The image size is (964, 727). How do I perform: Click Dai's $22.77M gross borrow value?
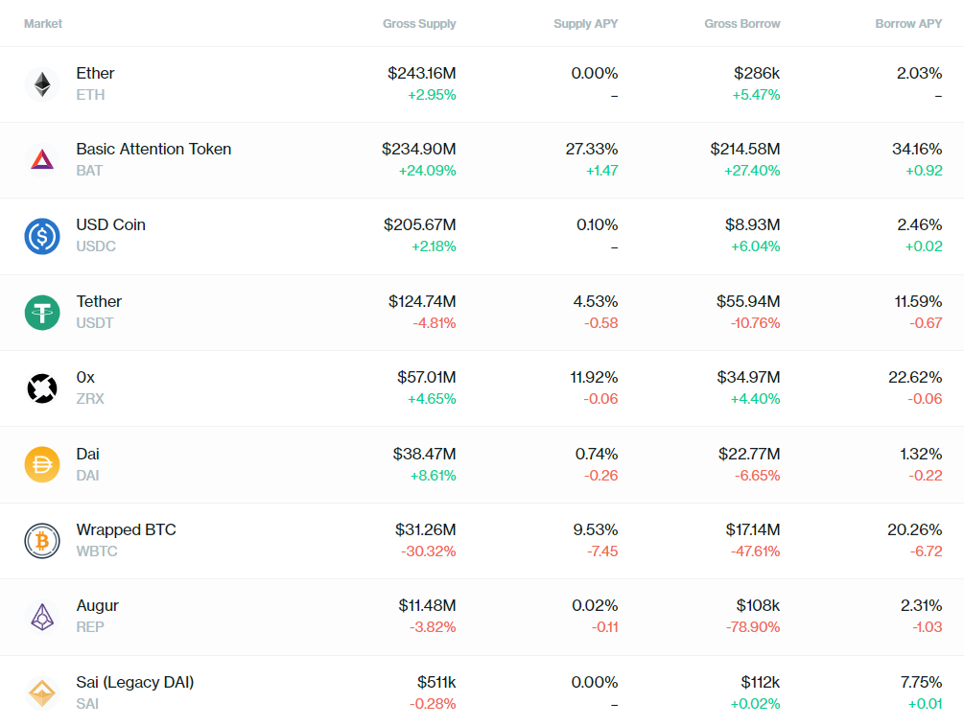point(748,454)
